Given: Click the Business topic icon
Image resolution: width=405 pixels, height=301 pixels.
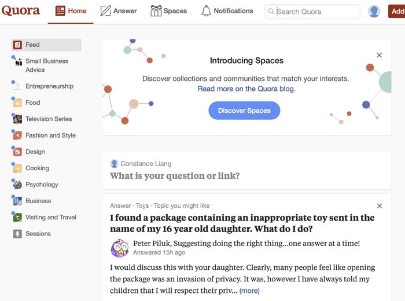Looking at the screenshot, I should click(x=17, y=201).
